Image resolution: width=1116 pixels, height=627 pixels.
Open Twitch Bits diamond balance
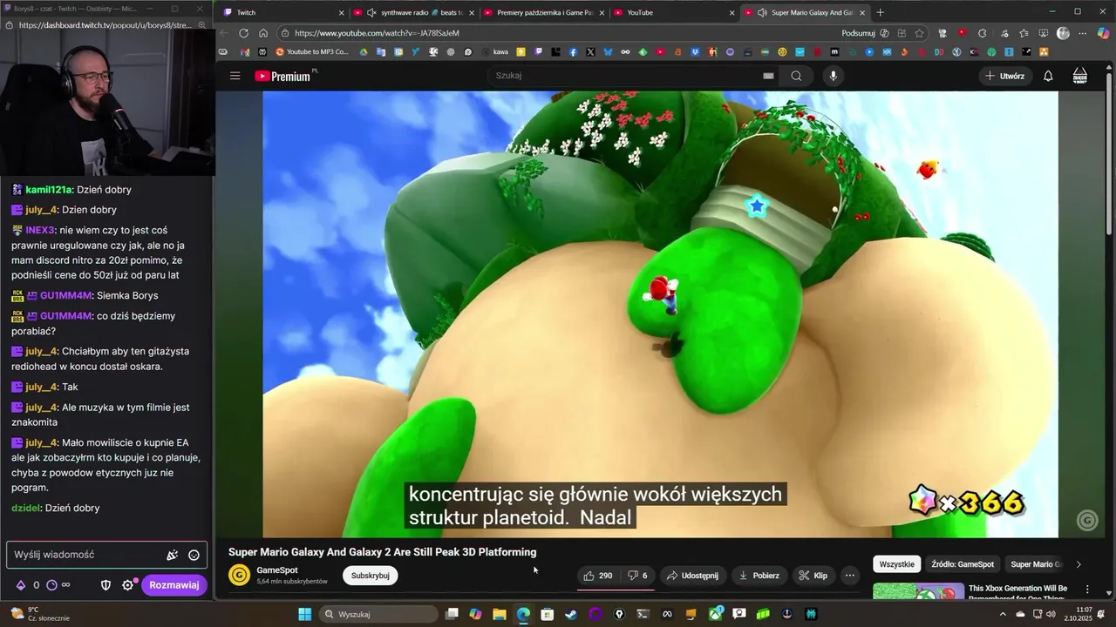point(21,585)
